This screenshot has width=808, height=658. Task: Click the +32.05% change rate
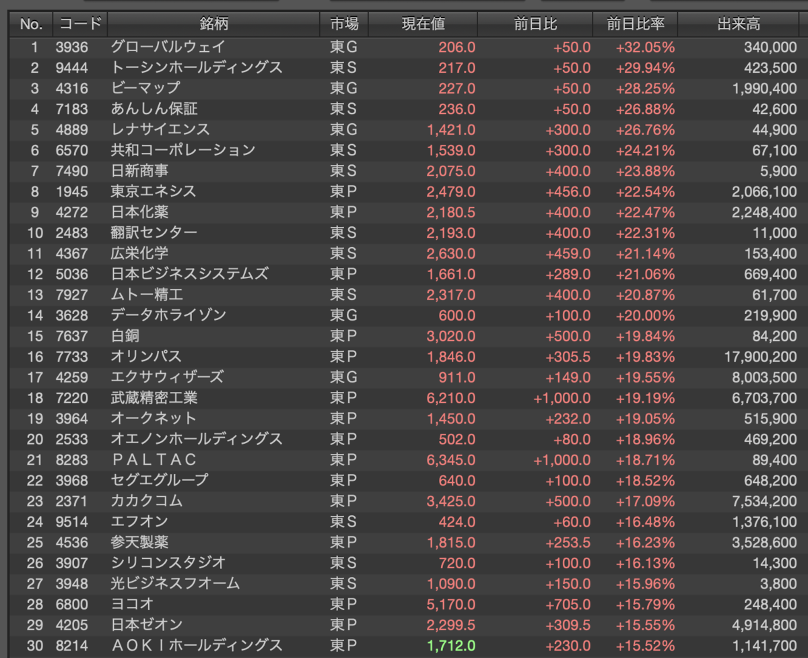coord(645,47)
